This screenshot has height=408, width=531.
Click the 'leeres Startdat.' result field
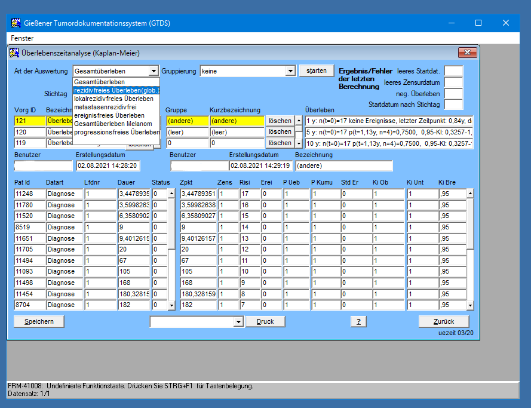tap(453, 71)
